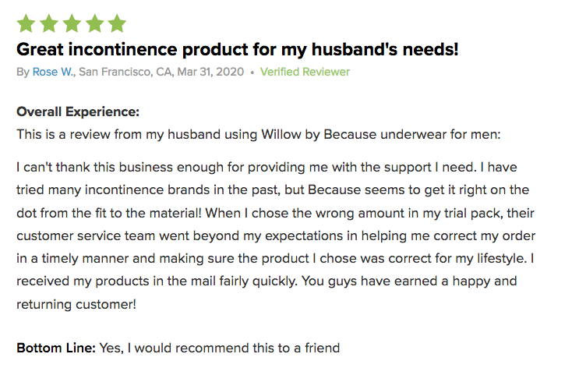Click the first green rating star

26,23
